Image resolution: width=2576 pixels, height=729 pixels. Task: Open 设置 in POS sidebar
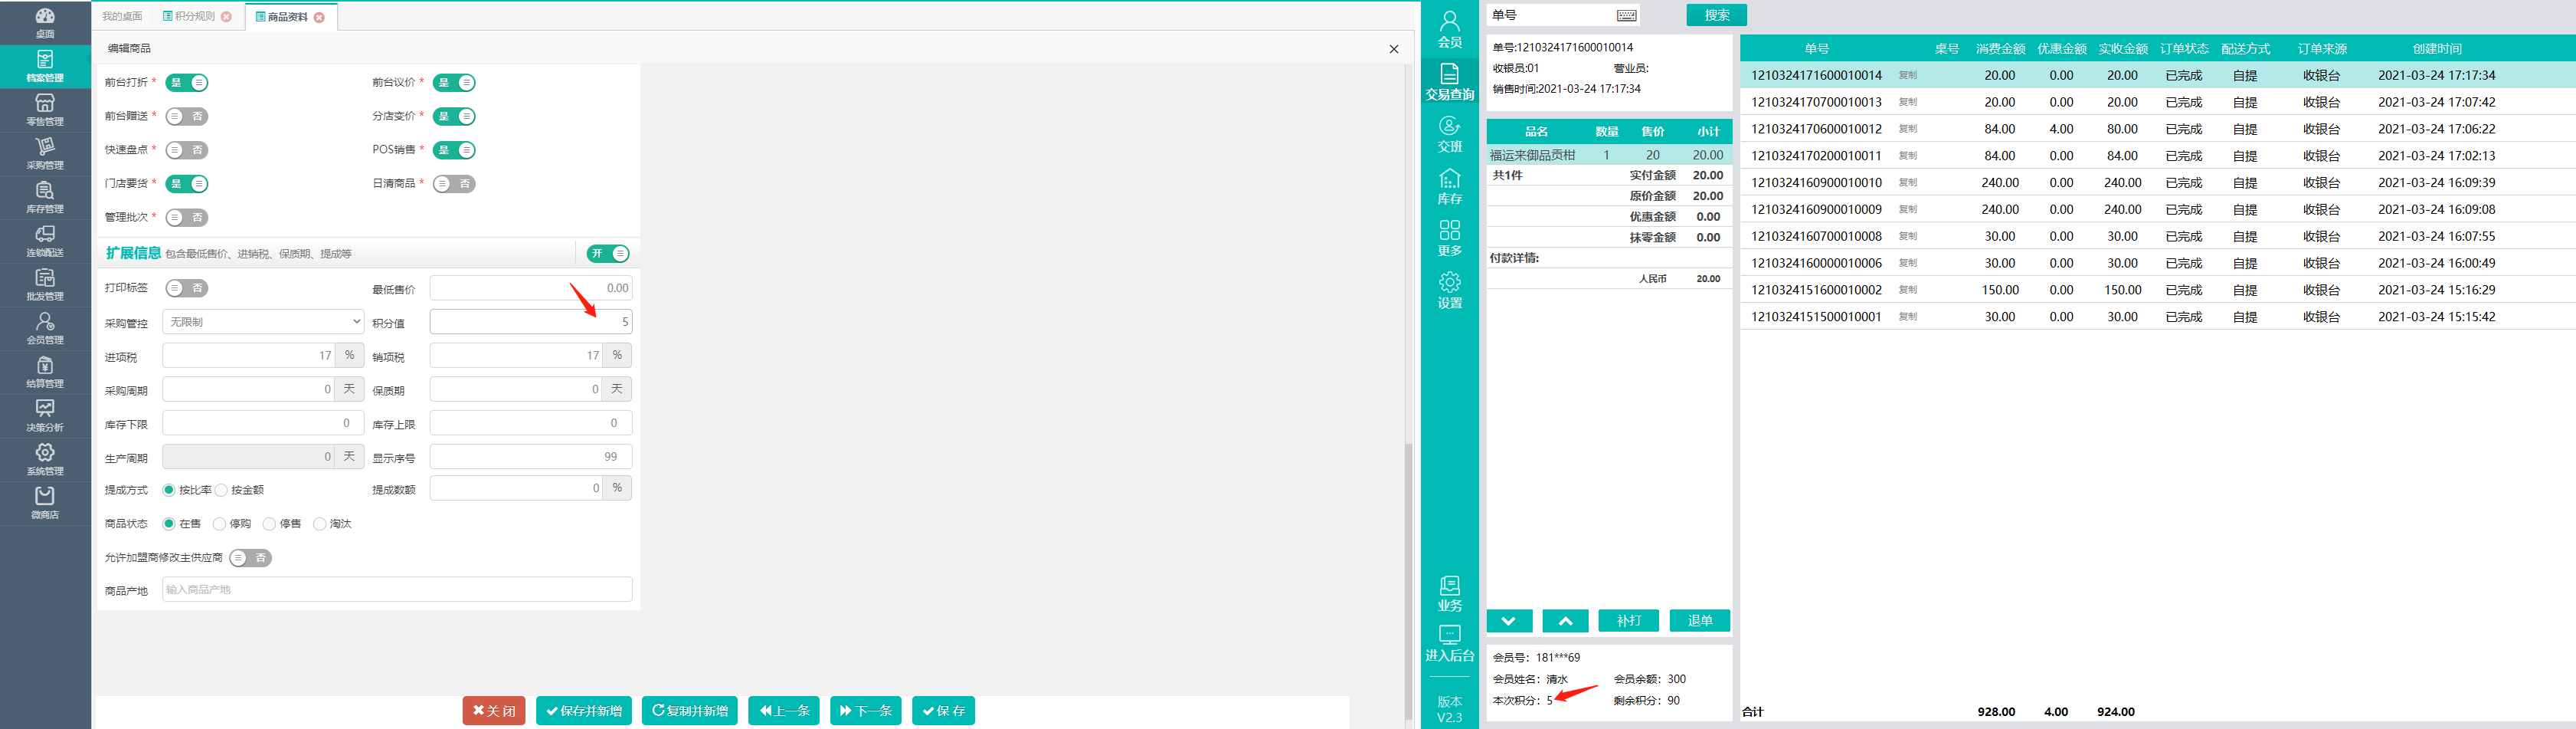pyautogui.click(x=1449, y=291)
